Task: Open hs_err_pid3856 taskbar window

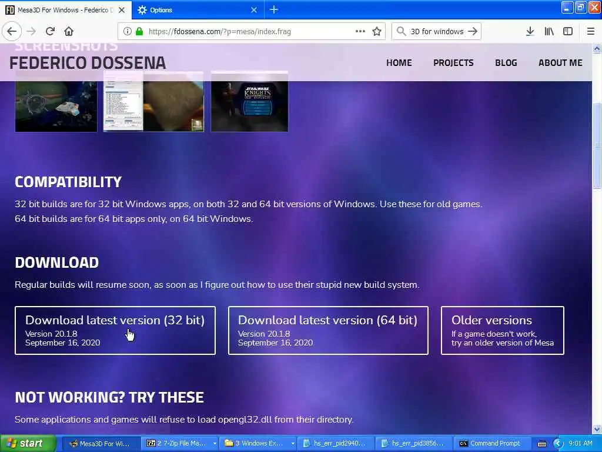Action: pyautogui.click(x=414, y=444)
